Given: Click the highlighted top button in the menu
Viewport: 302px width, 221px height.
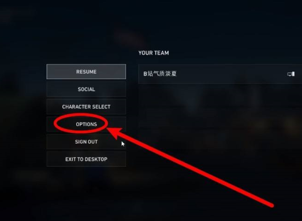Looking at the screenshot, I should (x=86, y=72).
